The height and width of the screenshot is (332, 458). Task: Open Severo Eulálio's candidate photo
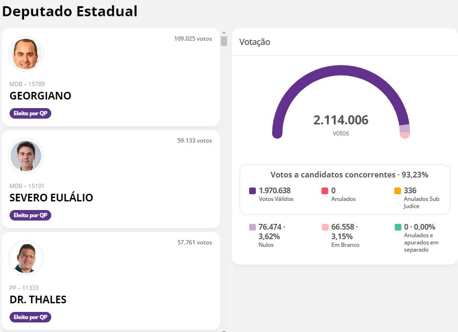(26, 156)
